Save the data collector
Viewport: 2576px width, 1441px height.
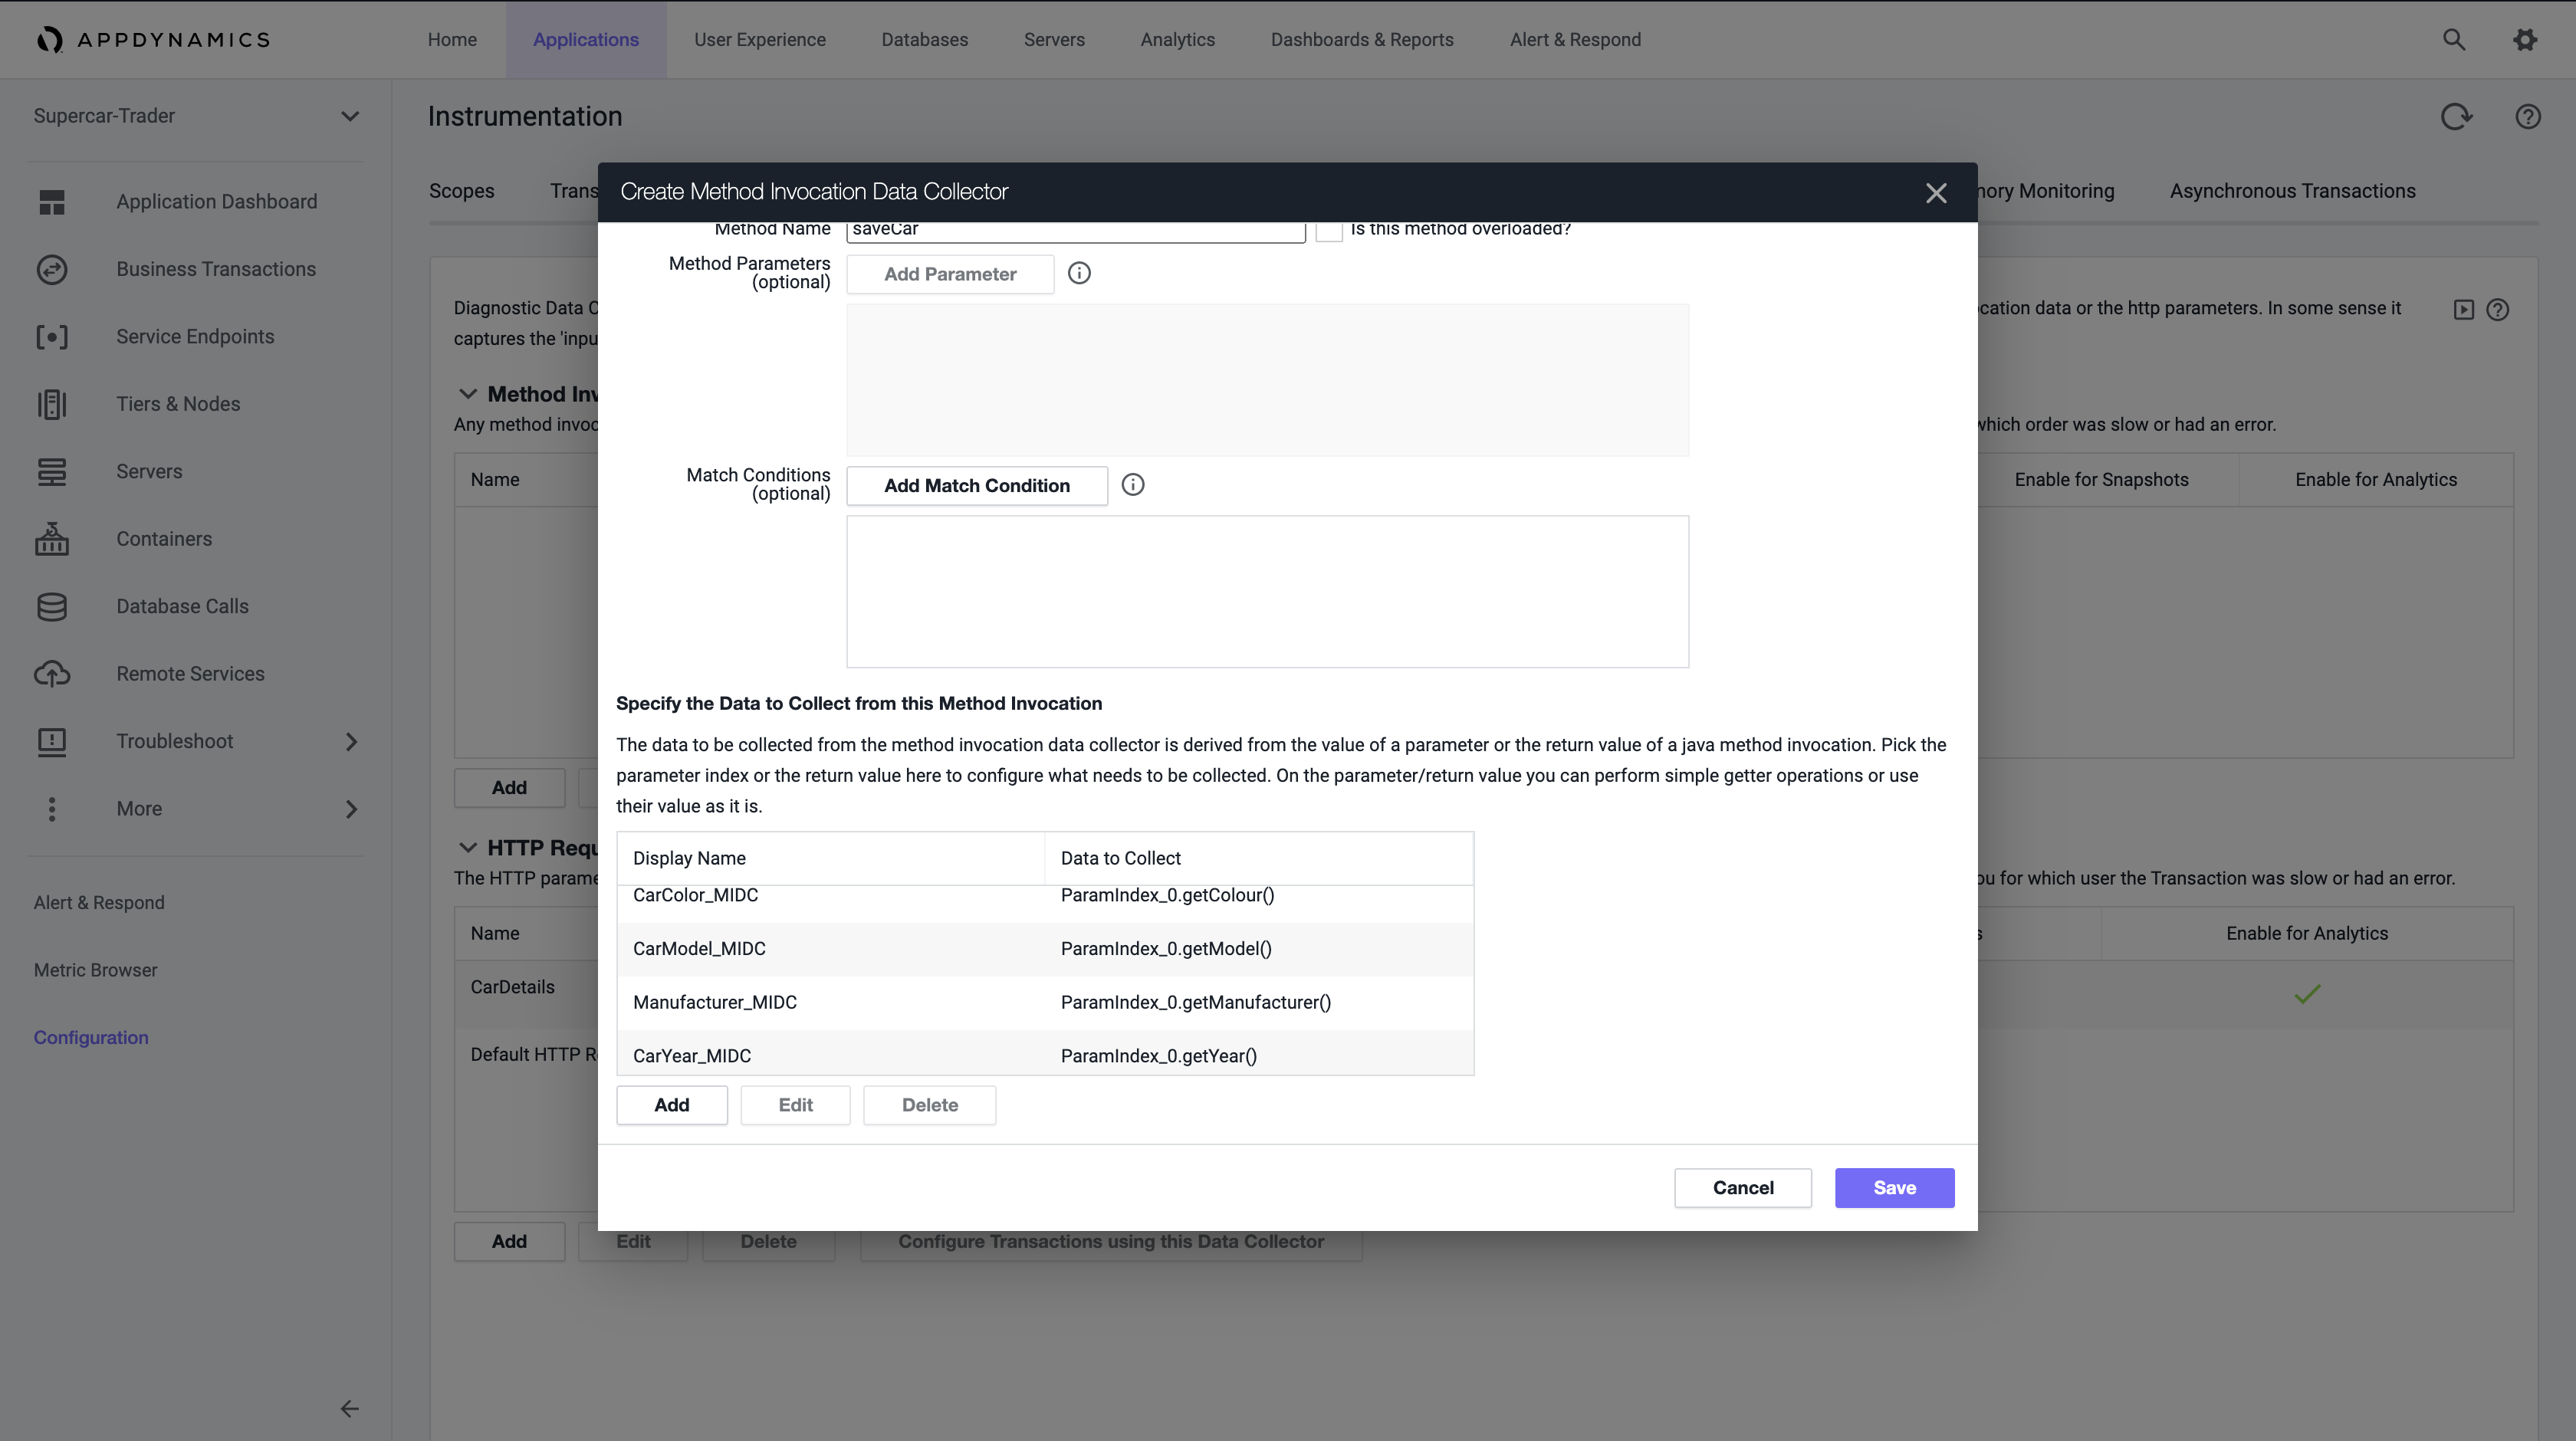pos(1894,1188)
